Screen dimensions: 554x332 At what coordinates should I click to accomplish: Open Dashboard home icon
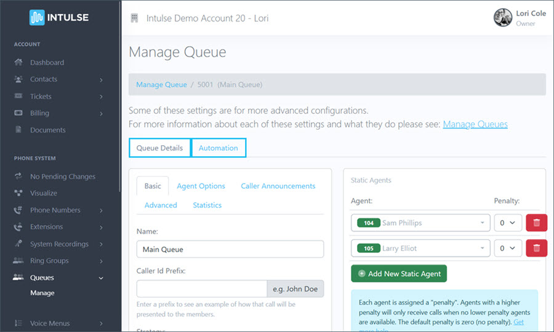18,63
